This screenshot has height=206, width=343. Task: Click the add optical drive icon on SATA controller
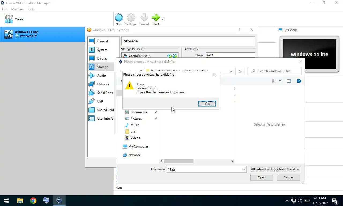point(170,56)
